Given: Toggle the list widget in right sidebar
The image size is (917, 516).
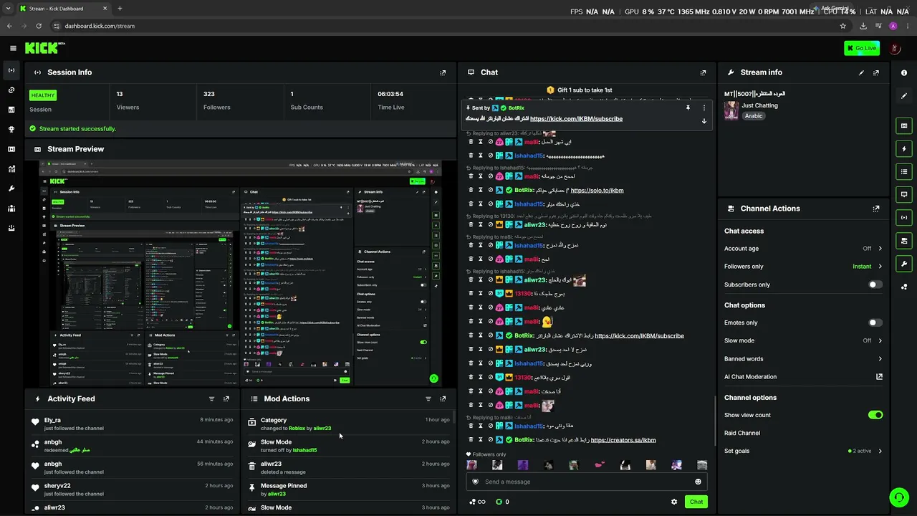Looking at the screenshot, I should click(x=904, y=172).
